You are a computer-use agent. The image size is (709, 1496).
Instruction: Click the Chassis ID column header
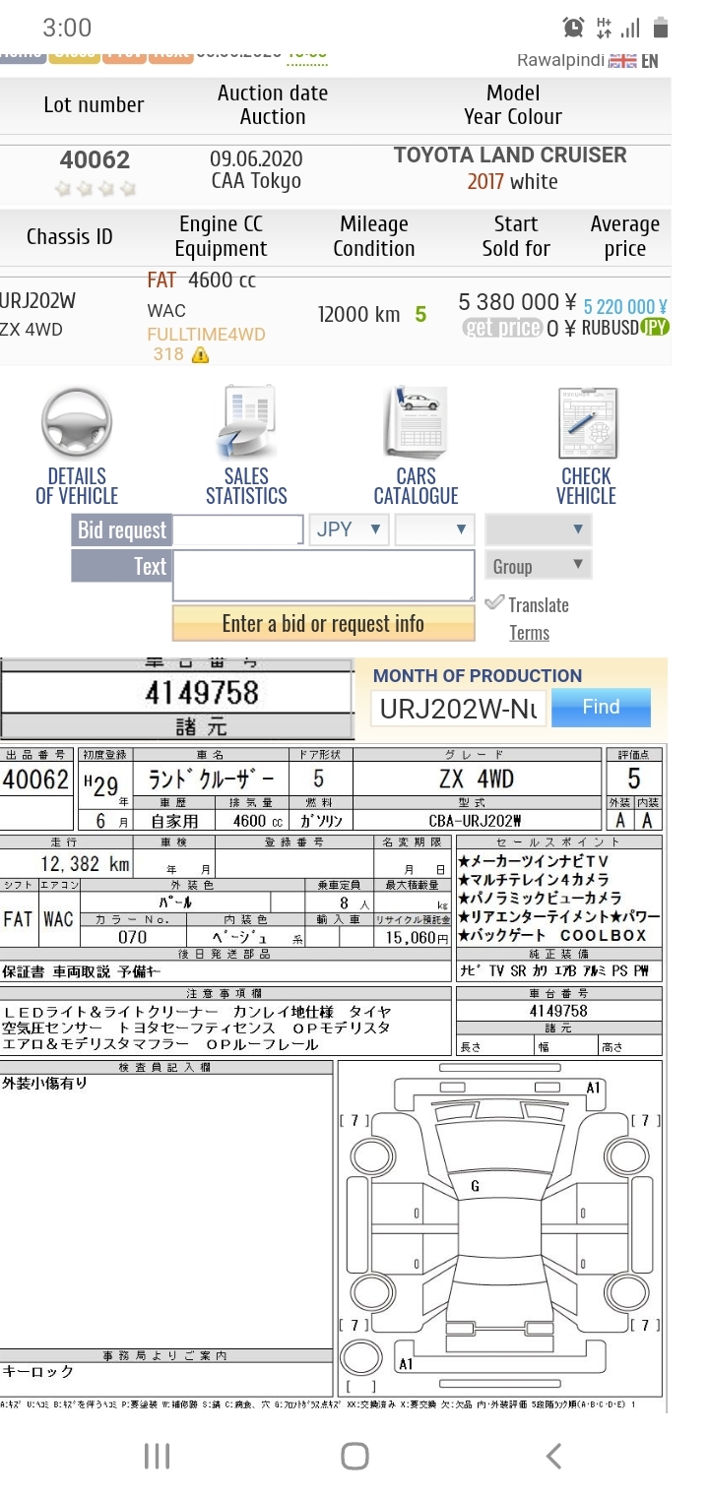[70, 236]
